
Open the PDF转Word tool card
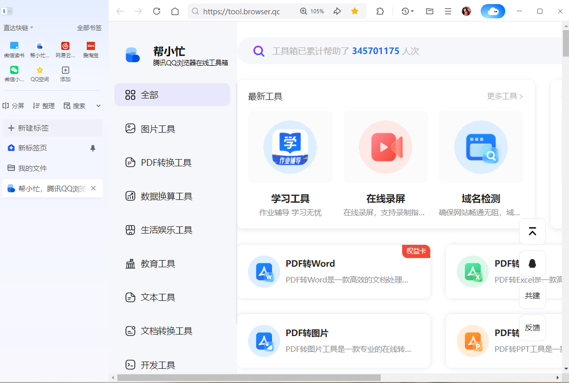334,272
